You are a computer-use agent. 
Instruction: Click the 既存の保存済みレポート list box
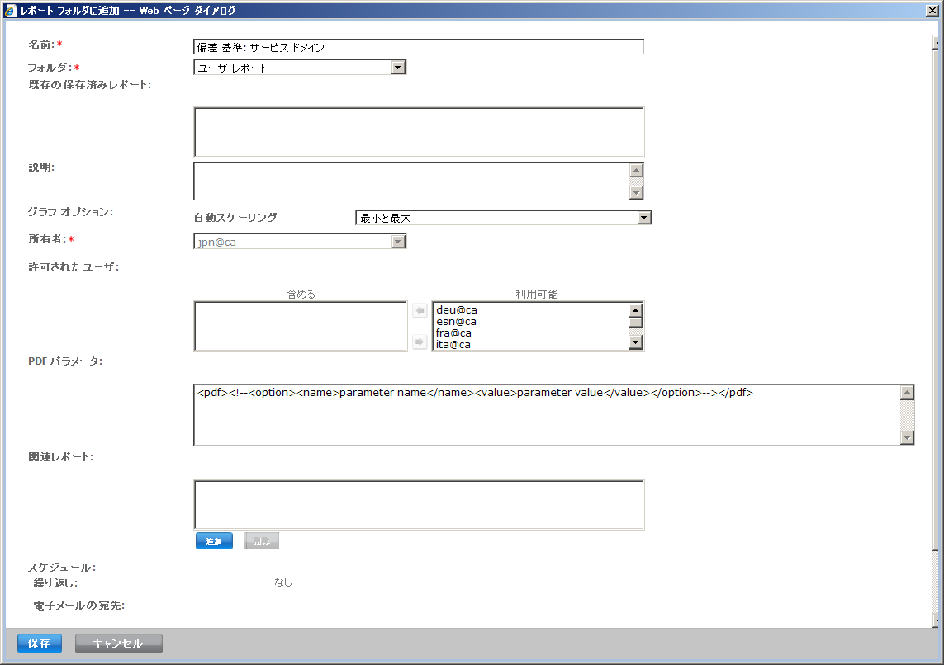[419, 132]
